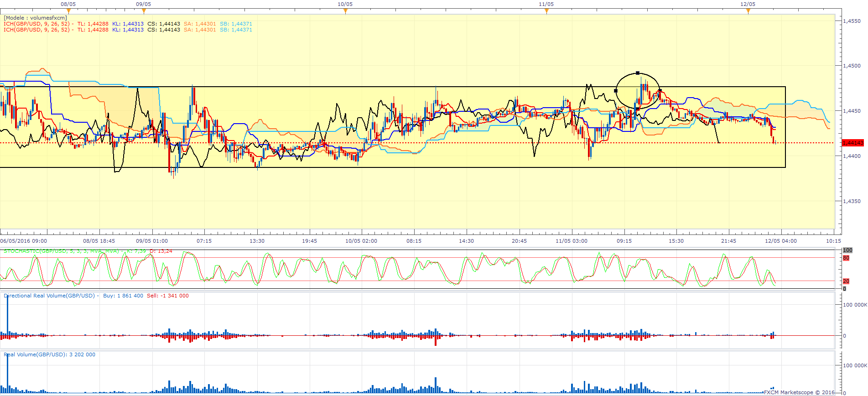Screen dimensions: 868x396
Task: Click the 06/05/2016 09:00 time label
Action: [24, 241]
